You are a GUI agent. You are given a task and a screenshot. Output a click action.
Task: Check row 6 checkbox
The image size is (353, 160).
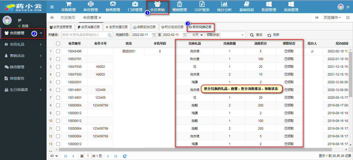tap(58, 90)
